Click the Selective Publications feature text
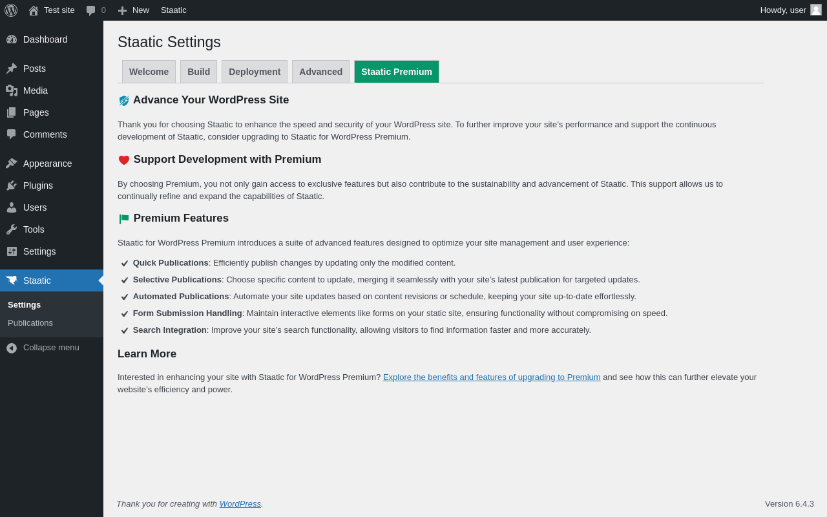The height and width of the screenshot is (517, 827). coord(386,280)
